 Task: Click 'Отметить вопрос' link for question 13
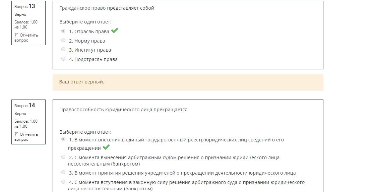coord(26,38)
